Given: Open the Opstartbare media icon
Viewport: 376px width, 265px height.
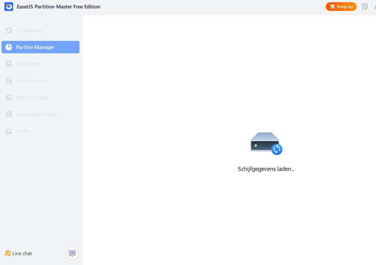Looking at the screenshot, I should [9, 114].
